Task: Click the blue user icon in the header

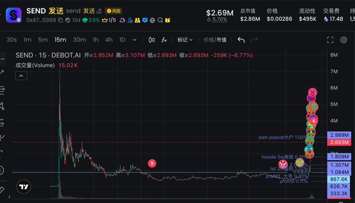Action: coord(130,20)
